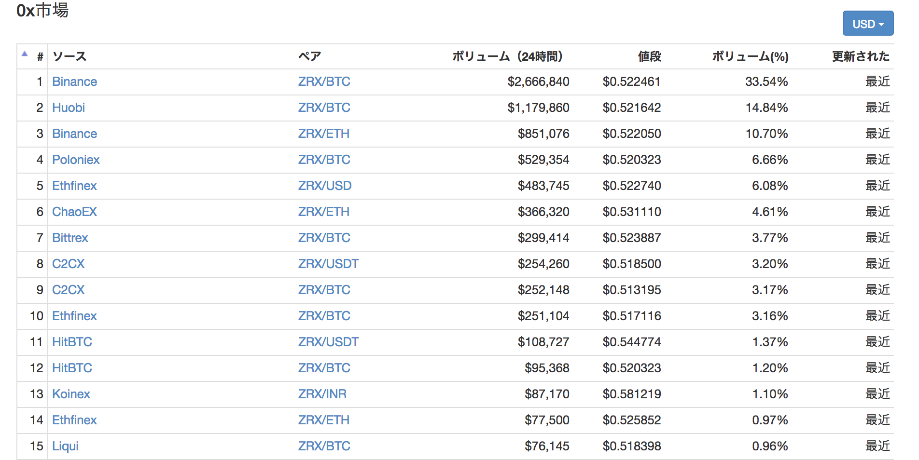Open ZRX/BTC pair for Liqui
Screen dimensions: 919x460
click(324, 446)
